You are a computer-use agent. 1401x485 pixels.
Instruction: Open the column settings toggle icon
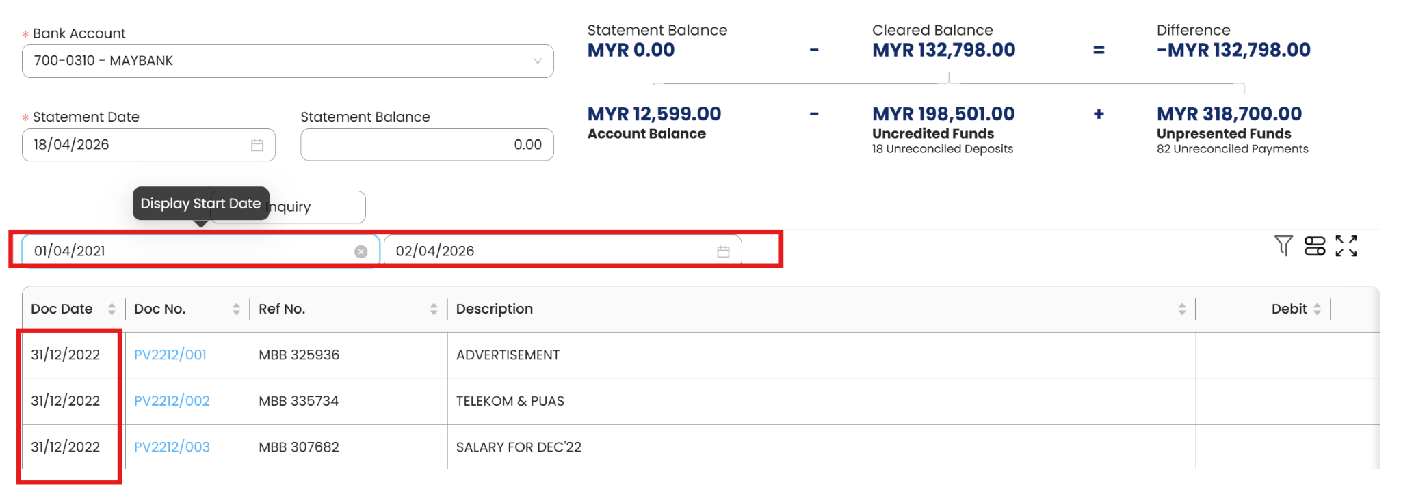click(x=1314, y=246)
